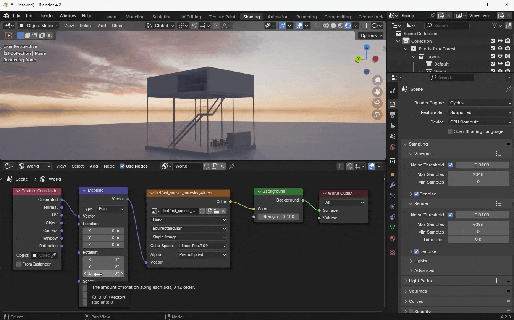Open the Feature Set dropdown
The height and width of the screenshot is (320, 514).
[x=480, y=112]
